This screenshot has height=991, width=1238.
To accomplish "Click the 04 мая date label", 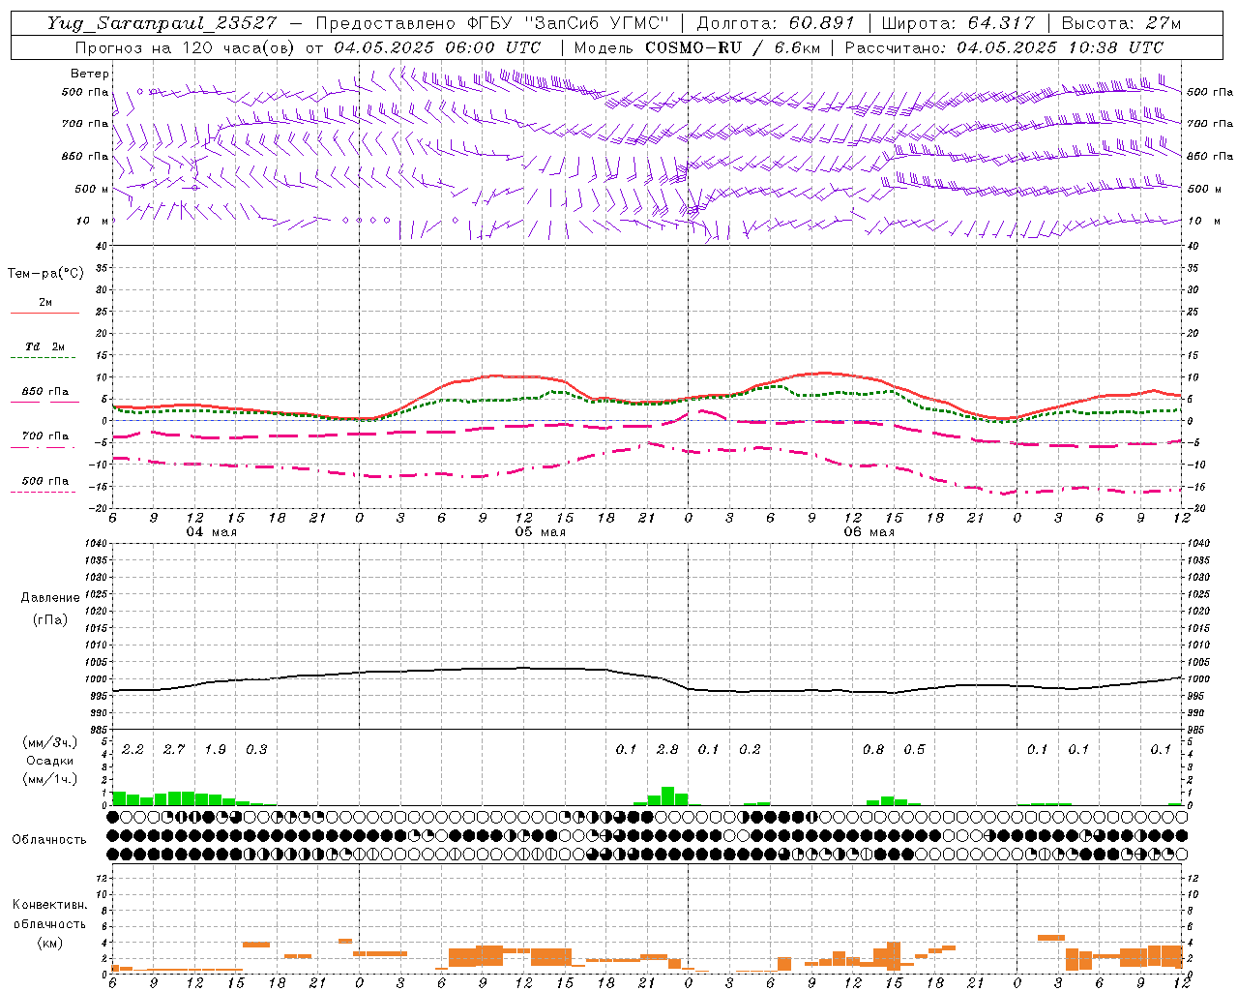I will coord(212,532).
